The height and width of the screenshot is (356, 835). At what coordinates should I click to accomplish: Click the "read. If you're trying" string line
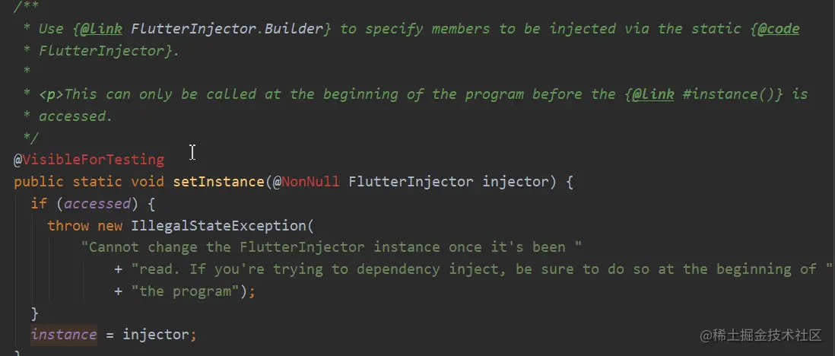tap(481, 269)
